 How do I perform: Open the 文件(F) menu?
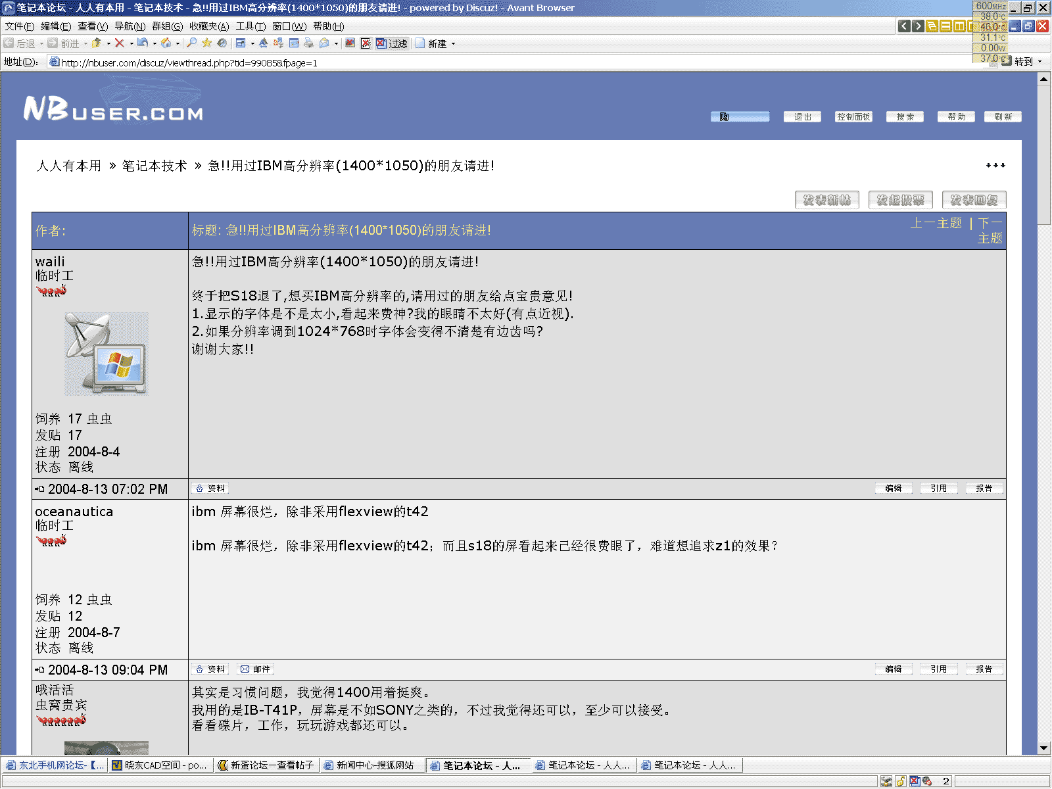point(19,26)
